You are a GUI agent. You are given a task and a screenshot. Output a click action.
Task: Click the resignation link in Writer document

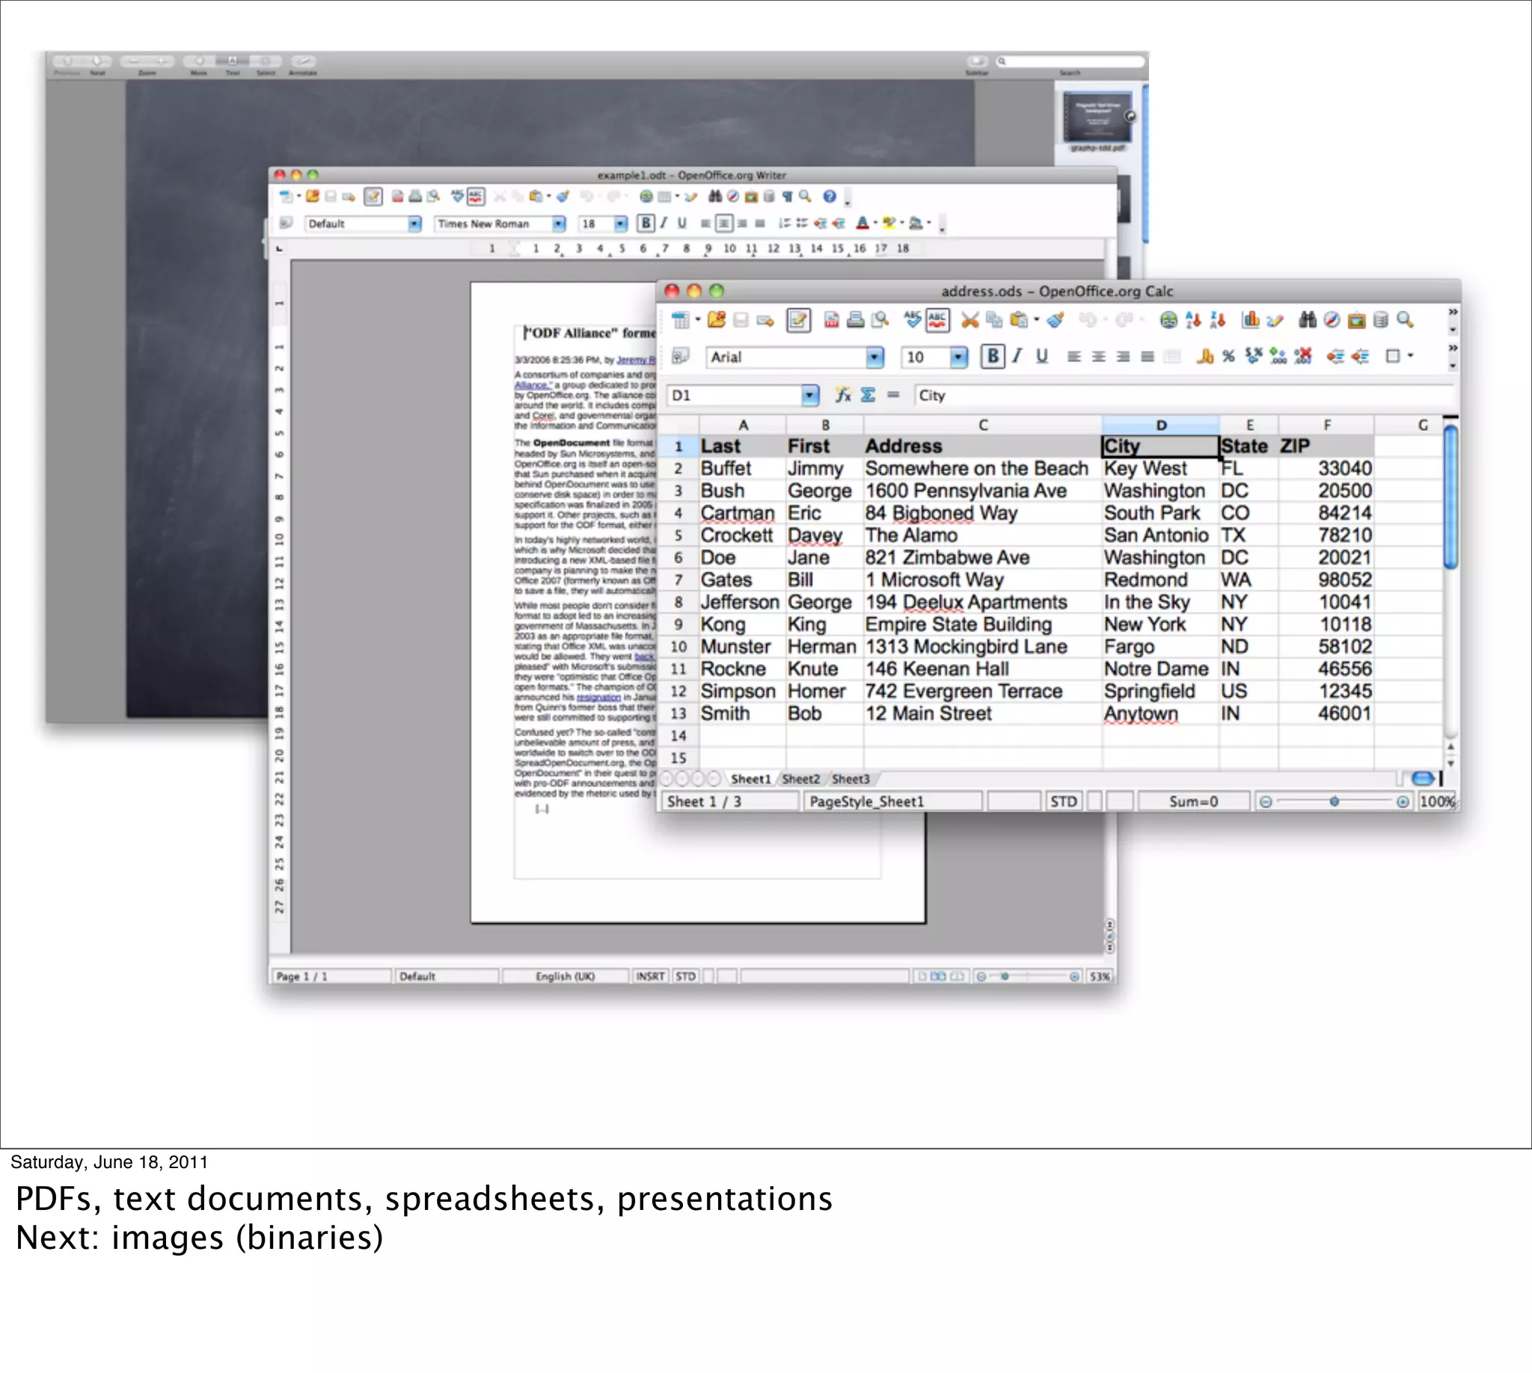598,697
